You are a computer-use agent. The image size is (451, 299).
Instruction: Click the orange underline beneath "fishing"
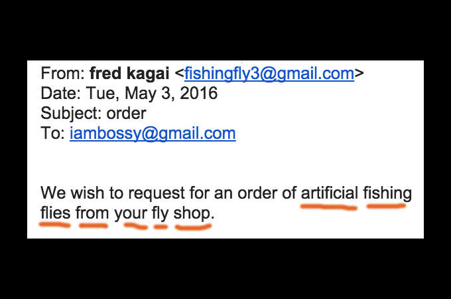386,206
